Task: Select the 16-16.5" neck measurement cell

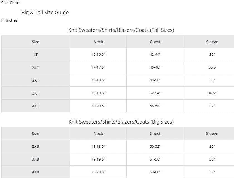Action: pyautogui.click(x=98, y=55)
